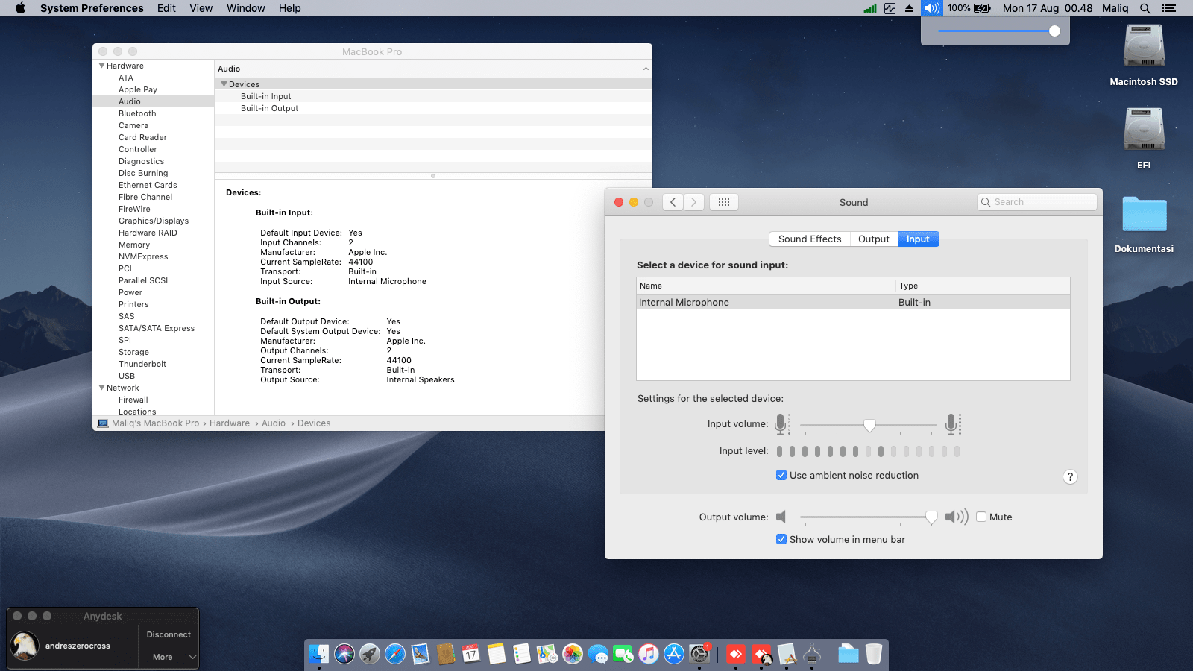Click the Input volume slider handle
Image resolution: width=1193 pixels, height=671 pixels.
869,425
